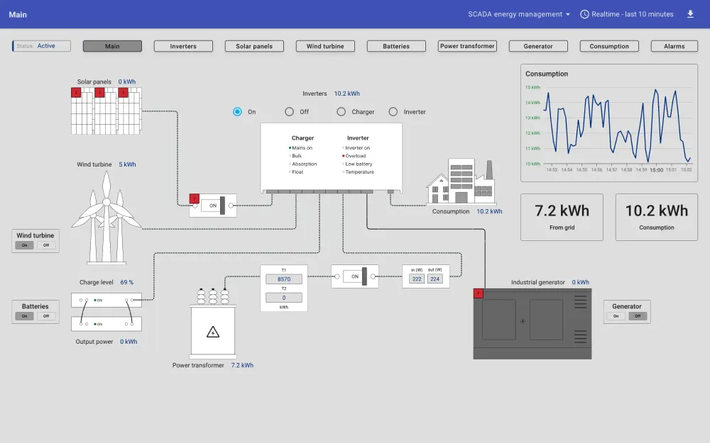Toggle the solar panel ON breaker switch
Screen dimensions: 710x443
(x=213, y=206)
